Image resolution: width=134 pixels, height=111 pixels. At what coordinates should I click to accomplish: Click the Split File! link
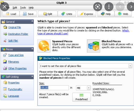coord(13,41)
